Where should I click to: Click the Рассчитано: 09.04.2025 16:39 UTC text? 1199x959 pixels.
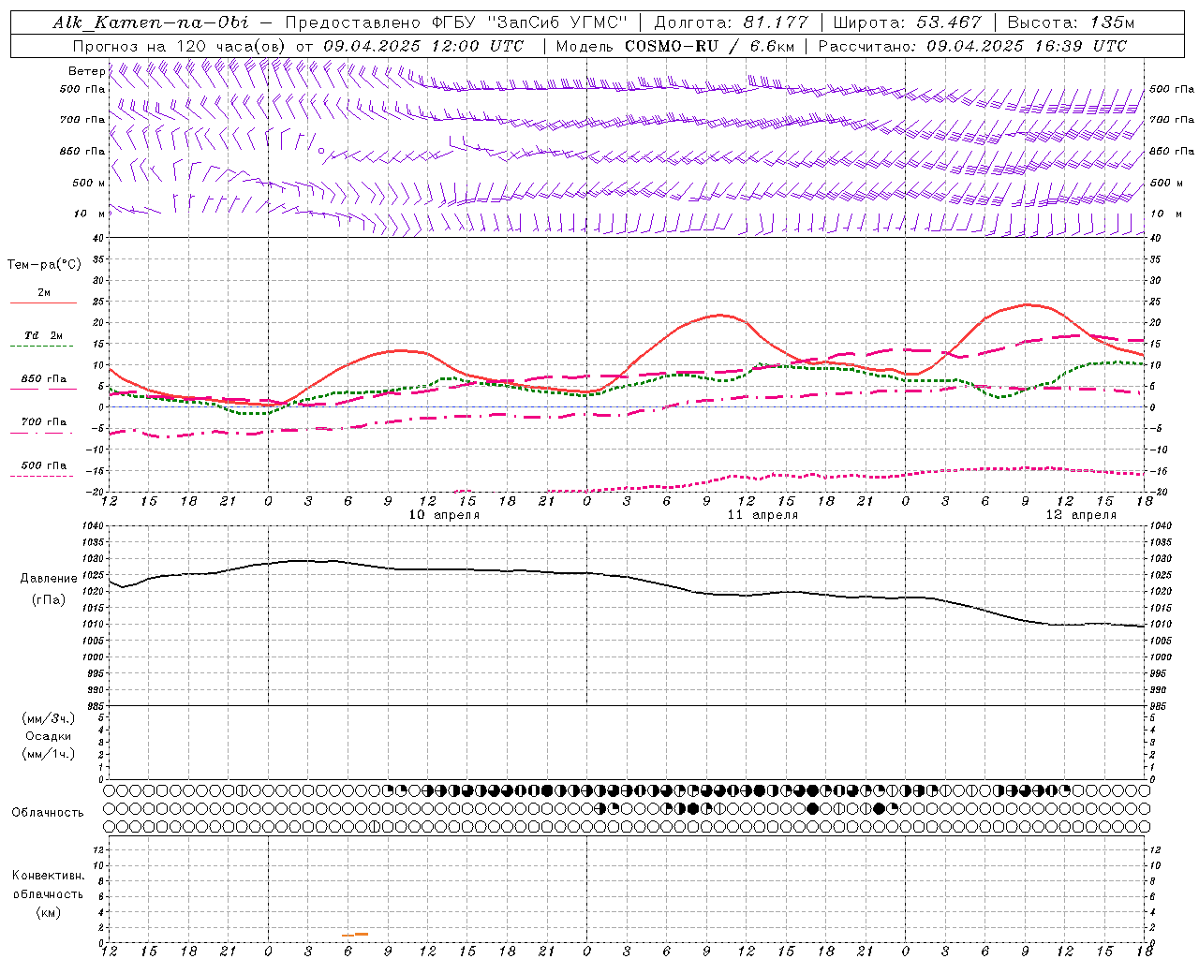tap(972, 46)
